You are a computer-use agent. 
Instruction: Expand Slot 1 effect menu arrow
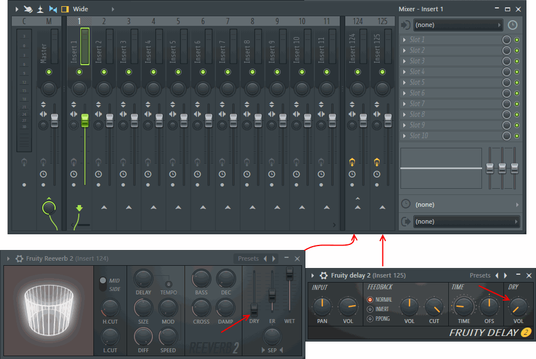(404, 40)
